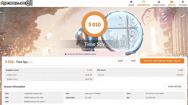Click the question mark help button
Viewport: 188px width, 105px height.
click(x=123, y=54)
